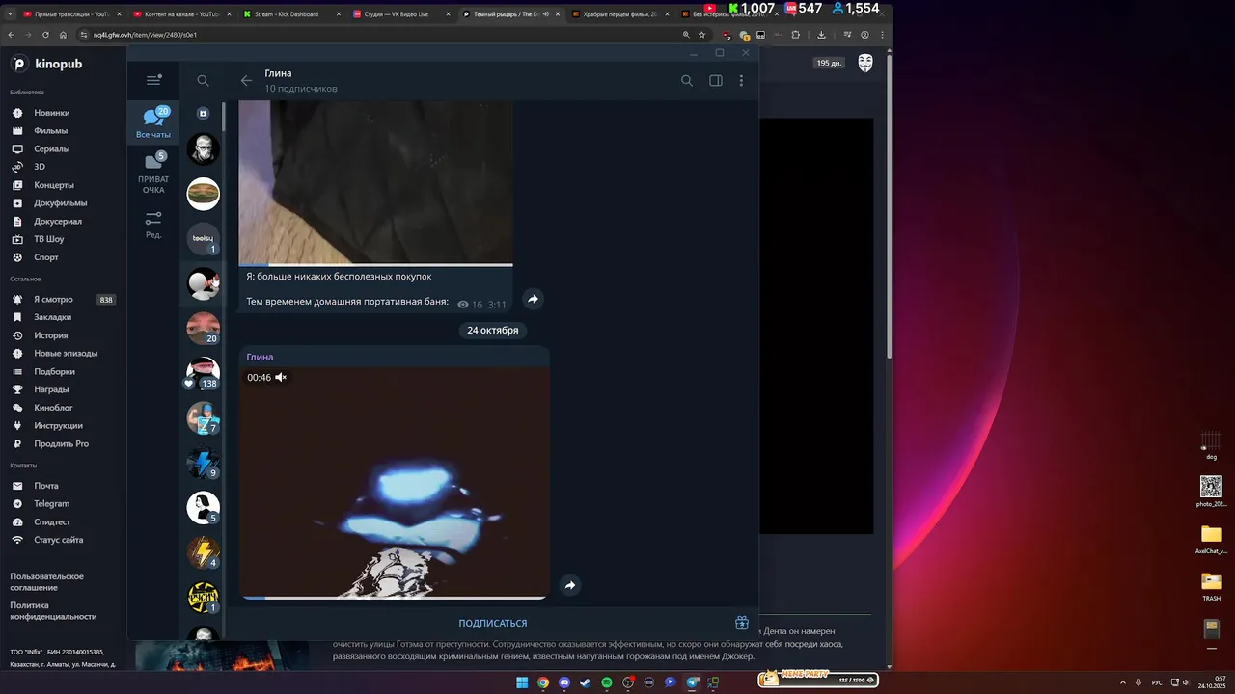1235x694 pixels.
Task: Open the search icon above the chat list
Action: (x=203, y=81)
